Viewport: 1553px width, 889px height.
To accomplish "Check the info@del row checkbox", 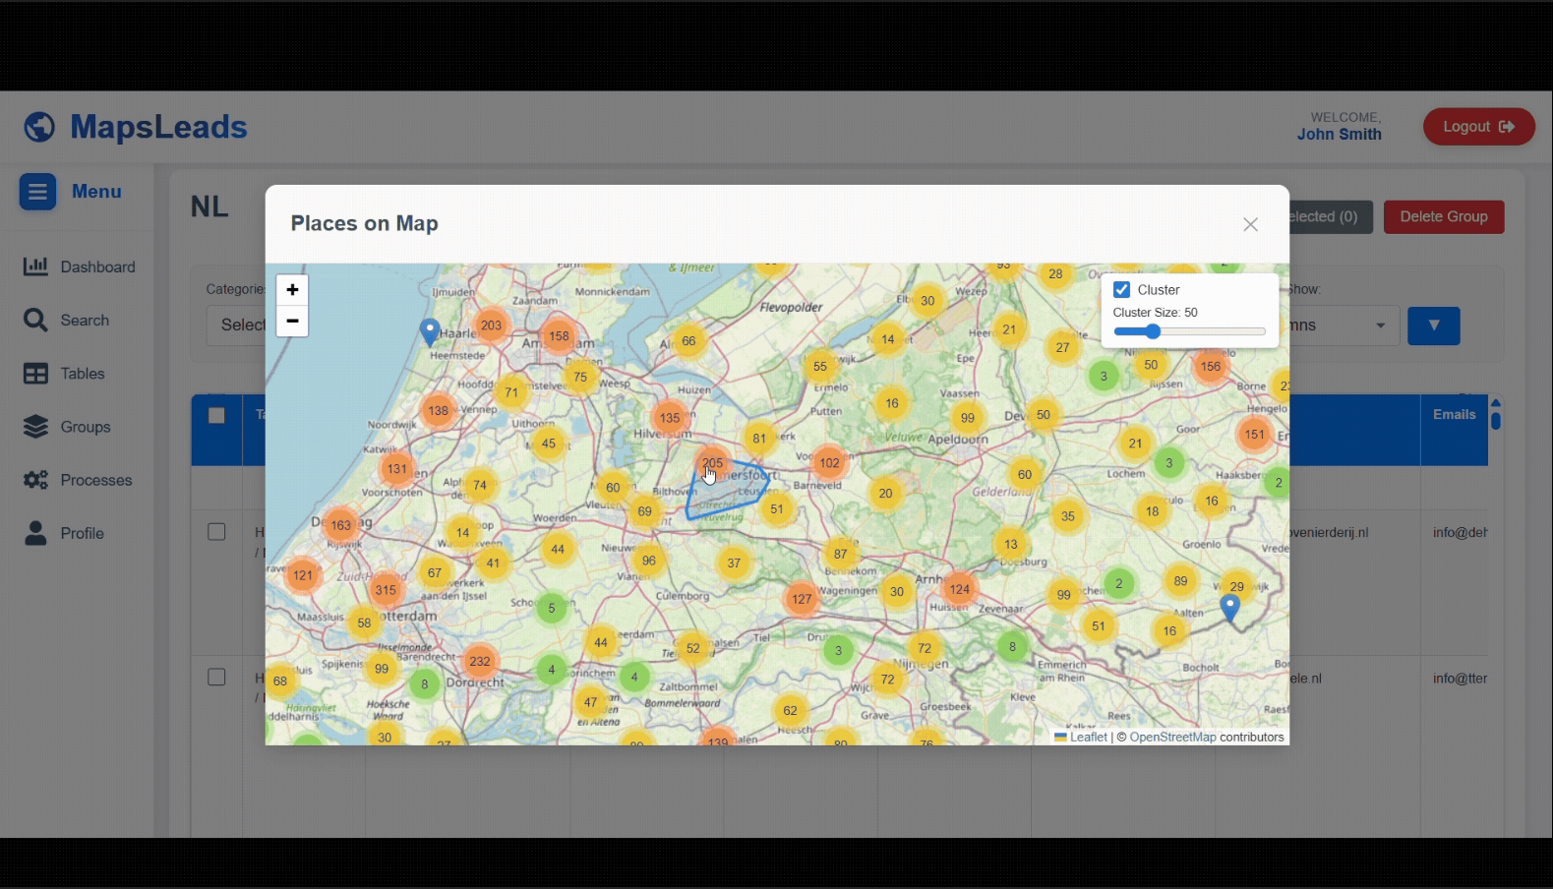I will pyautogui.click(x=216, y=532).
